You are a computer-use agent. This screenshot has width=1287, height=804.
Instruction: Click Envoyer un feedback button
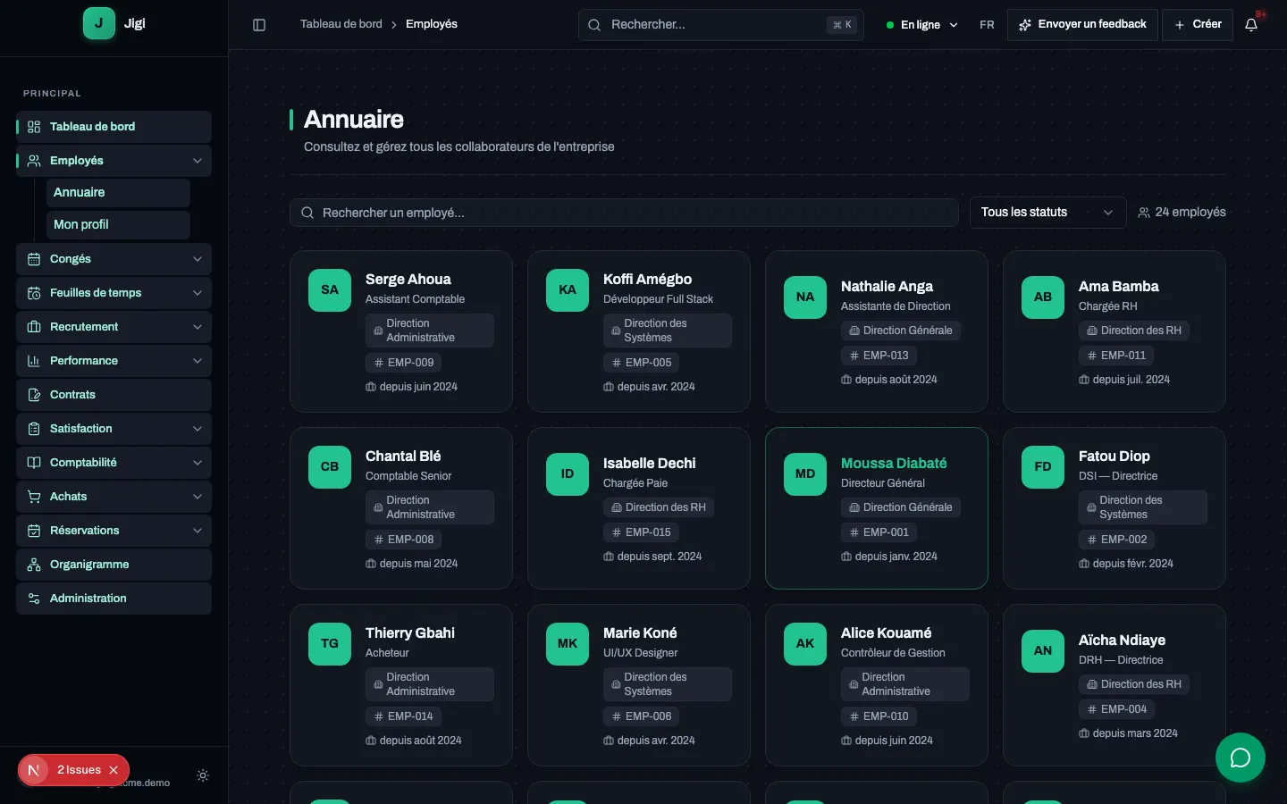coord(1082,25)
